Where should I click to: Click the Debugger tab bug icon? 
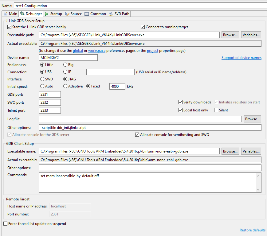(22, 14)
